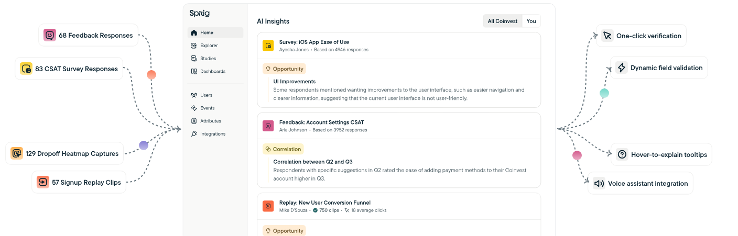This screenshot has height=236, width=738.
Task: Click the Correlation tag badge
Action: (283, 149)
